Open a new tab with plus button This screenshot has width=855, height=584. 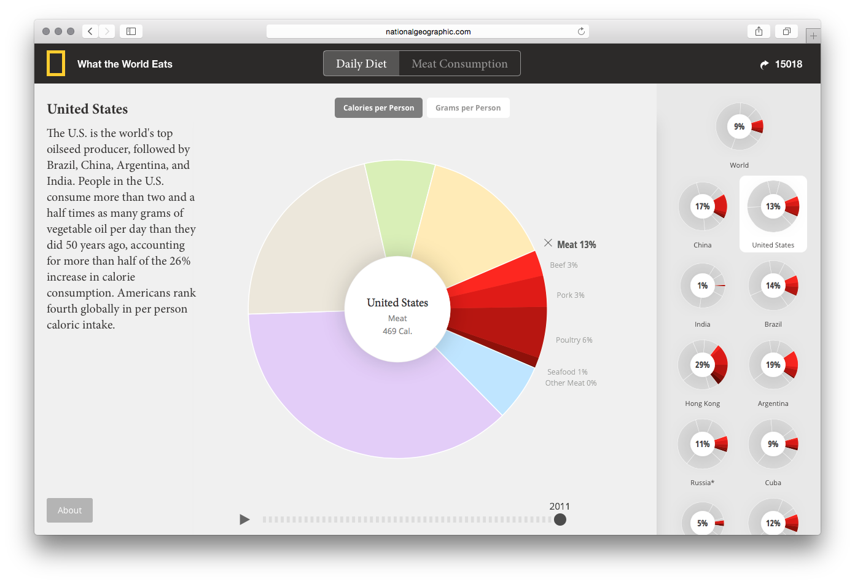[813, 36]
